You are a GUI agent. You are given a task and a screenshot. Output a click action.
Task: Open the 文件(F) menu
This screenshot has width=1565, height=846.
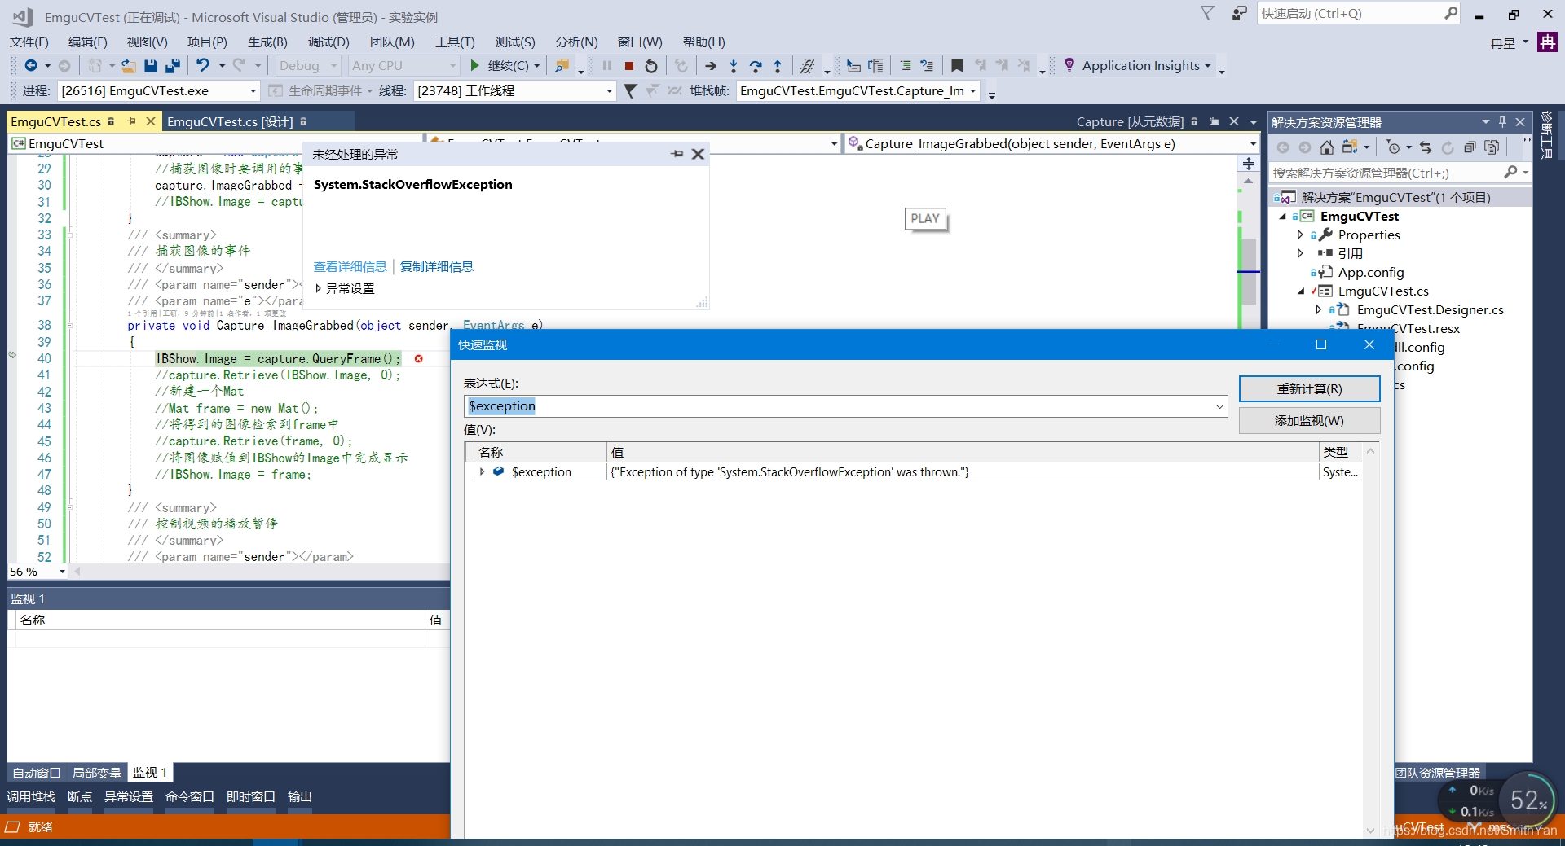29,42
